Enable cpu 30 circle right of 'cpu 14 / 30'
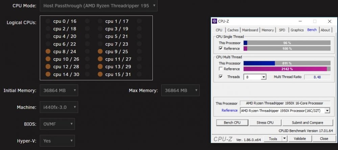Image resolution: width=338 pixels, height=150 pixels. click(x=87, y=74)
